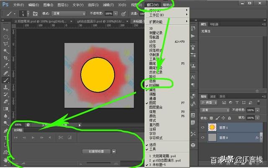Viewport: 268px width, 168px height.
Task: Open the brush preset picker arrow
Action: coord(28,14)
